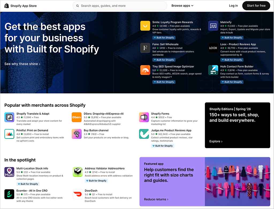Click the Multi-Location Stock info title
Viewport: 274px width, 209px height.
point(32,168)
